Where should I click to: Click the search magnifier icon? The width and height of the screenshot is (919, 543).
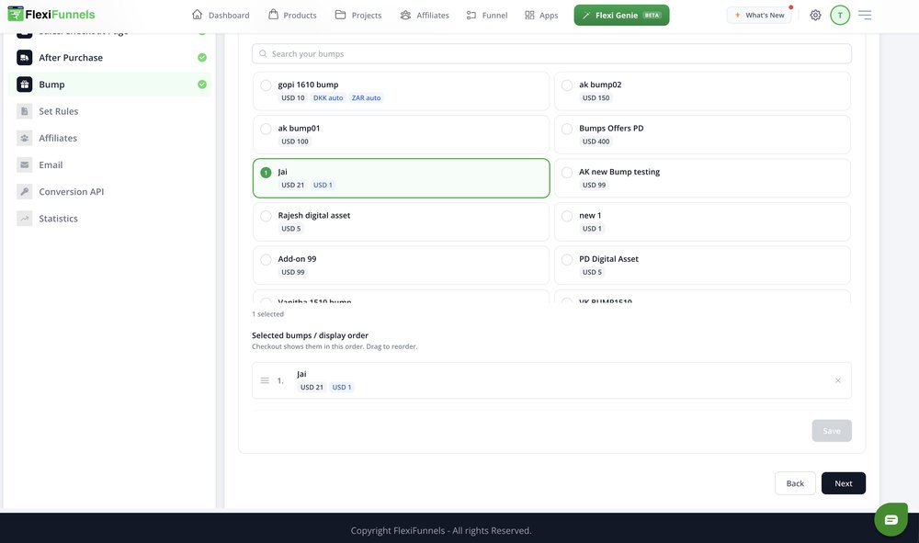(x=263, y=54)
